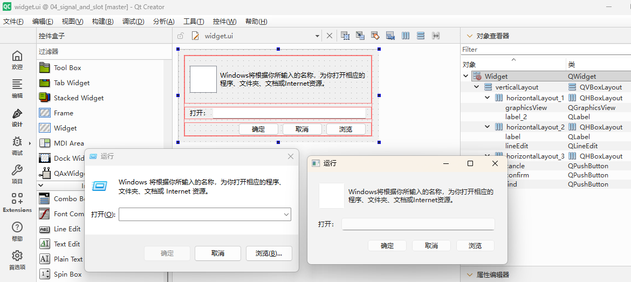The width and height of the screenshot is (631, 282).
Task: Click the 打开(O) text input in Run dialog
Action: [201, 215]
